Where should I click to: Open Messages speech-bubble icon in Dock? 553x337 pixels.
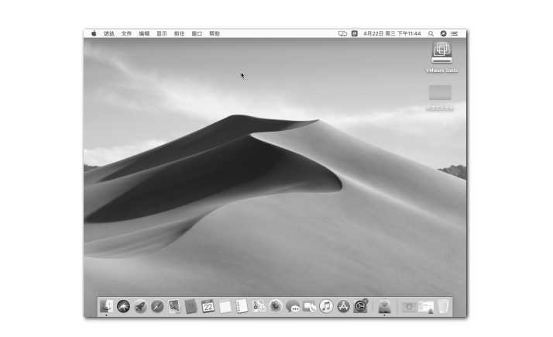[292, 306]
